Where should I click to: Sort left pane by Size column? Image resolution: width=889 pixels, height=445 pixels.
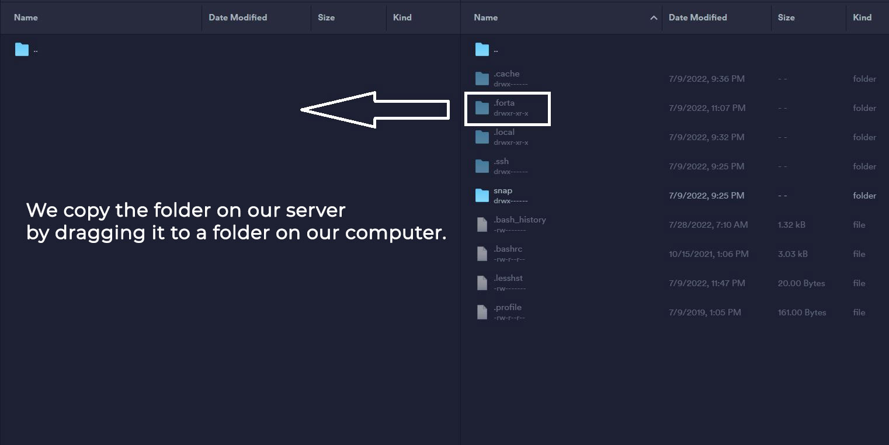tap(326, 18)
